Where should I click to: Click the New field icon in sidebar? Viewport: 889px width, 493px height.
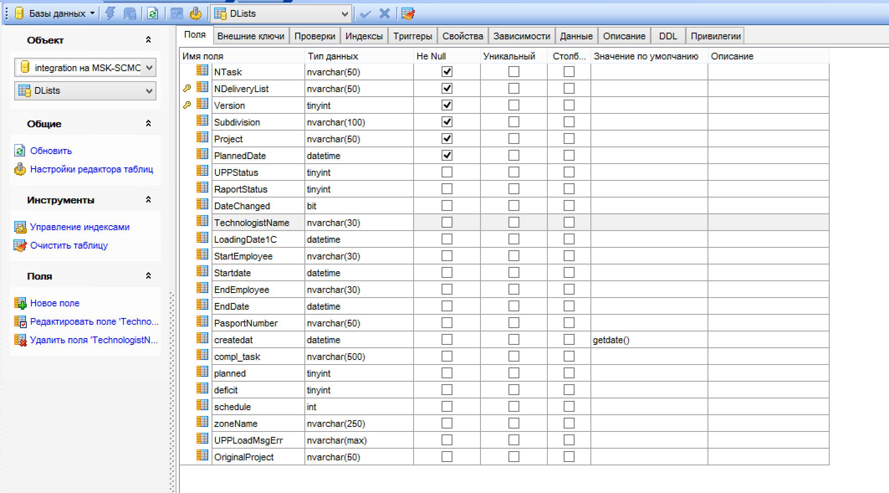[20, 303]
